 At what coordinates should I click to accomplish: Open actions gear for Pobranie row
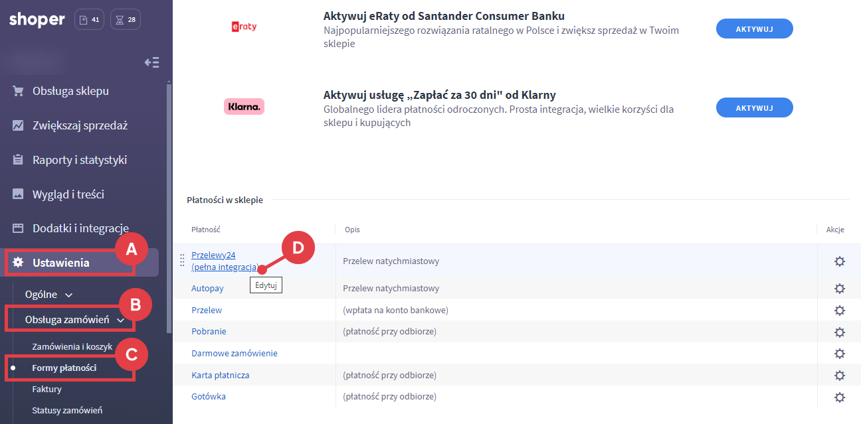click(x=839, y=332)
